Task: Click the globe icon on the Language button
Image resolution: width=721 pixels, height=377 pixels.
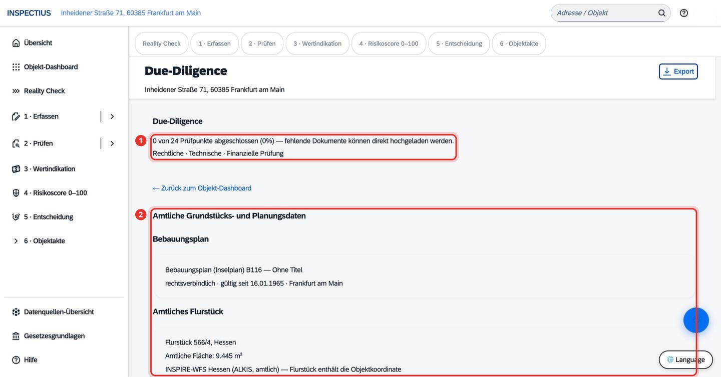Action: [x=670, y=359]
